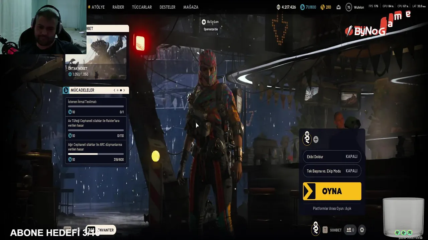This screenshot has height=240, width=428.
Task: Click the emblem icon beside SOHBET
Action: (315, 229)
